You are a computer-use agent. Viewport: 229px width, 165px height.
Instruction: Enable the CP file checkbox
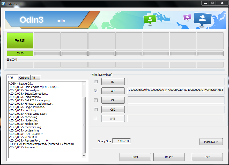point(96,100)
